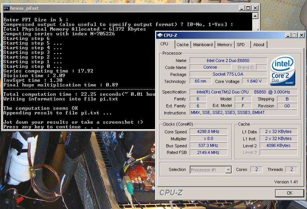Click the Intel Core 2 Duo logo
The image size is (307, 209).
coord(283,71)
